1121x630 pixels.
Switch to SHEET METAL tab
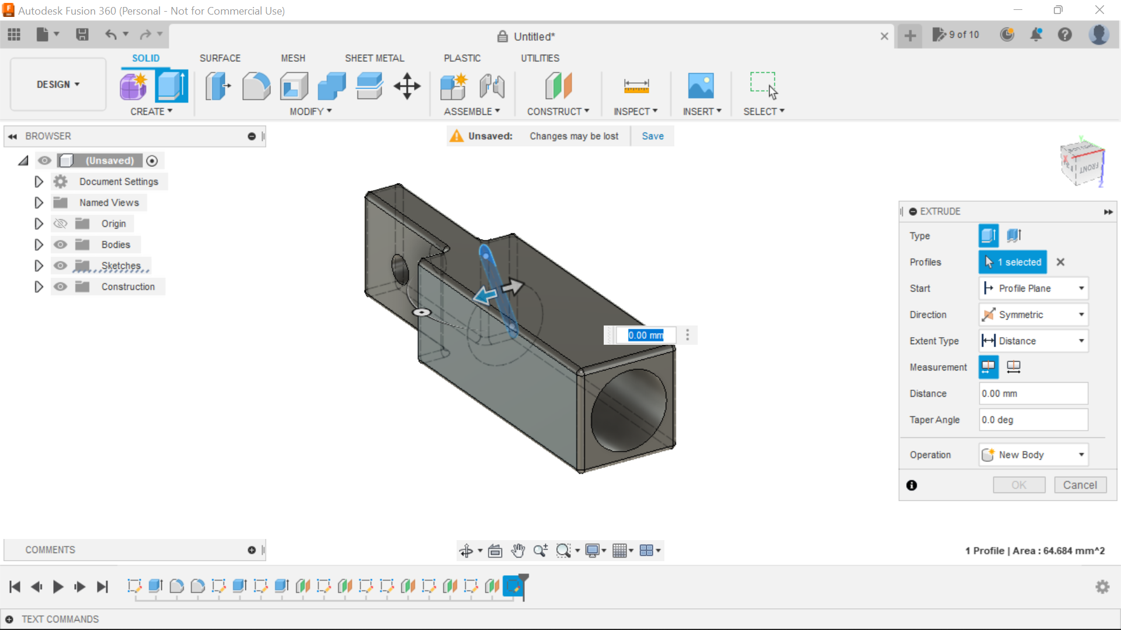tap(374, 58)
